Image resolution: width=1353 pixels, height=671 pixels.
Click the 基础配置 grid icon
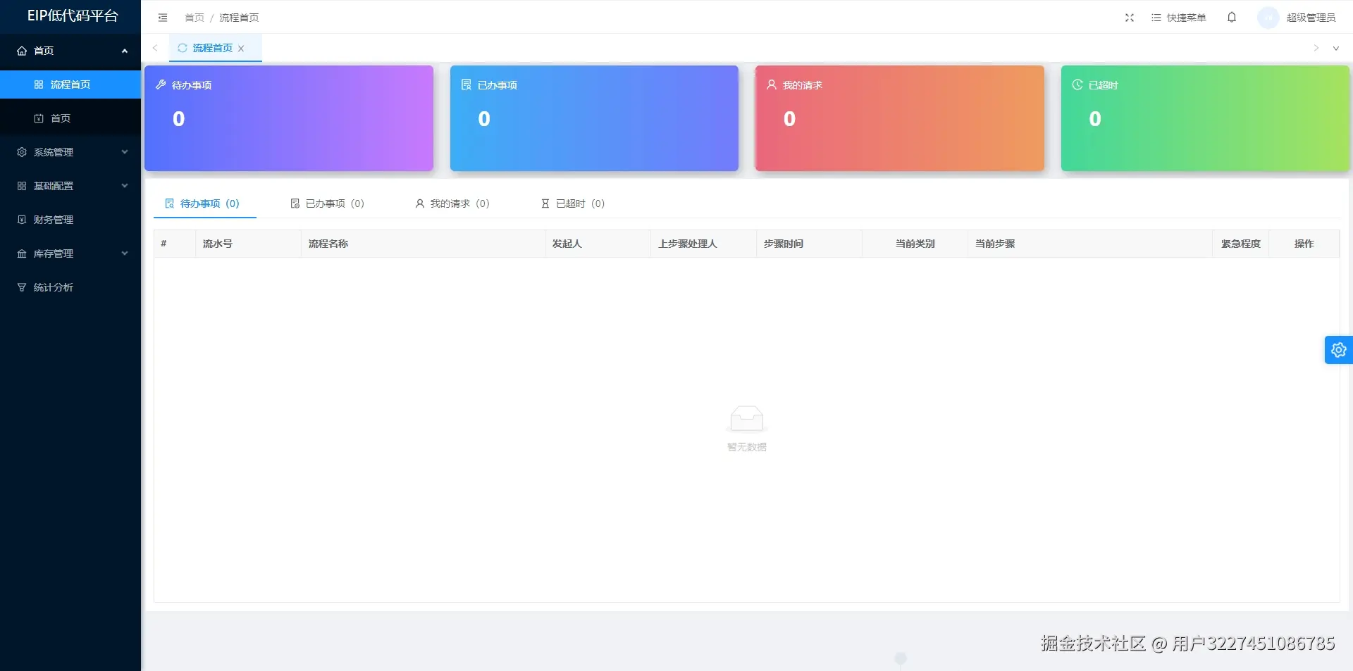tap(22, 186)
